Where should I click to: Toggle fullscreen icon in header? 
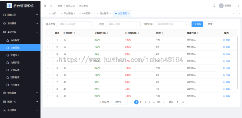[x=214, y=6]
